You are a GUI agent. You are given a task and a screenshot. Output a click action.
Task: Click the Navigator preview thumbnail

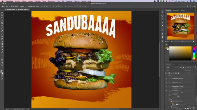coord(181,26)
